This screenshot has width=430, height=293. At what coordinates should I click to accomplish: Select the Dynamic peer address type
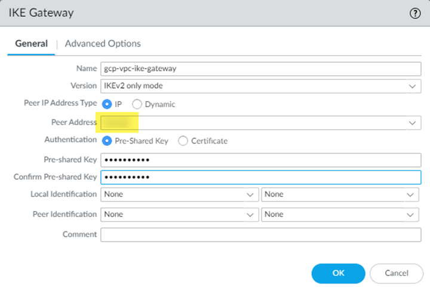pyautogui.click(x=137, y=104)
